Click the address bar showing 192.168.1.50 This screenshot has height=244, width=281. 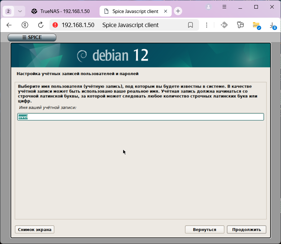pyautogui.click(x=124, y=25)
